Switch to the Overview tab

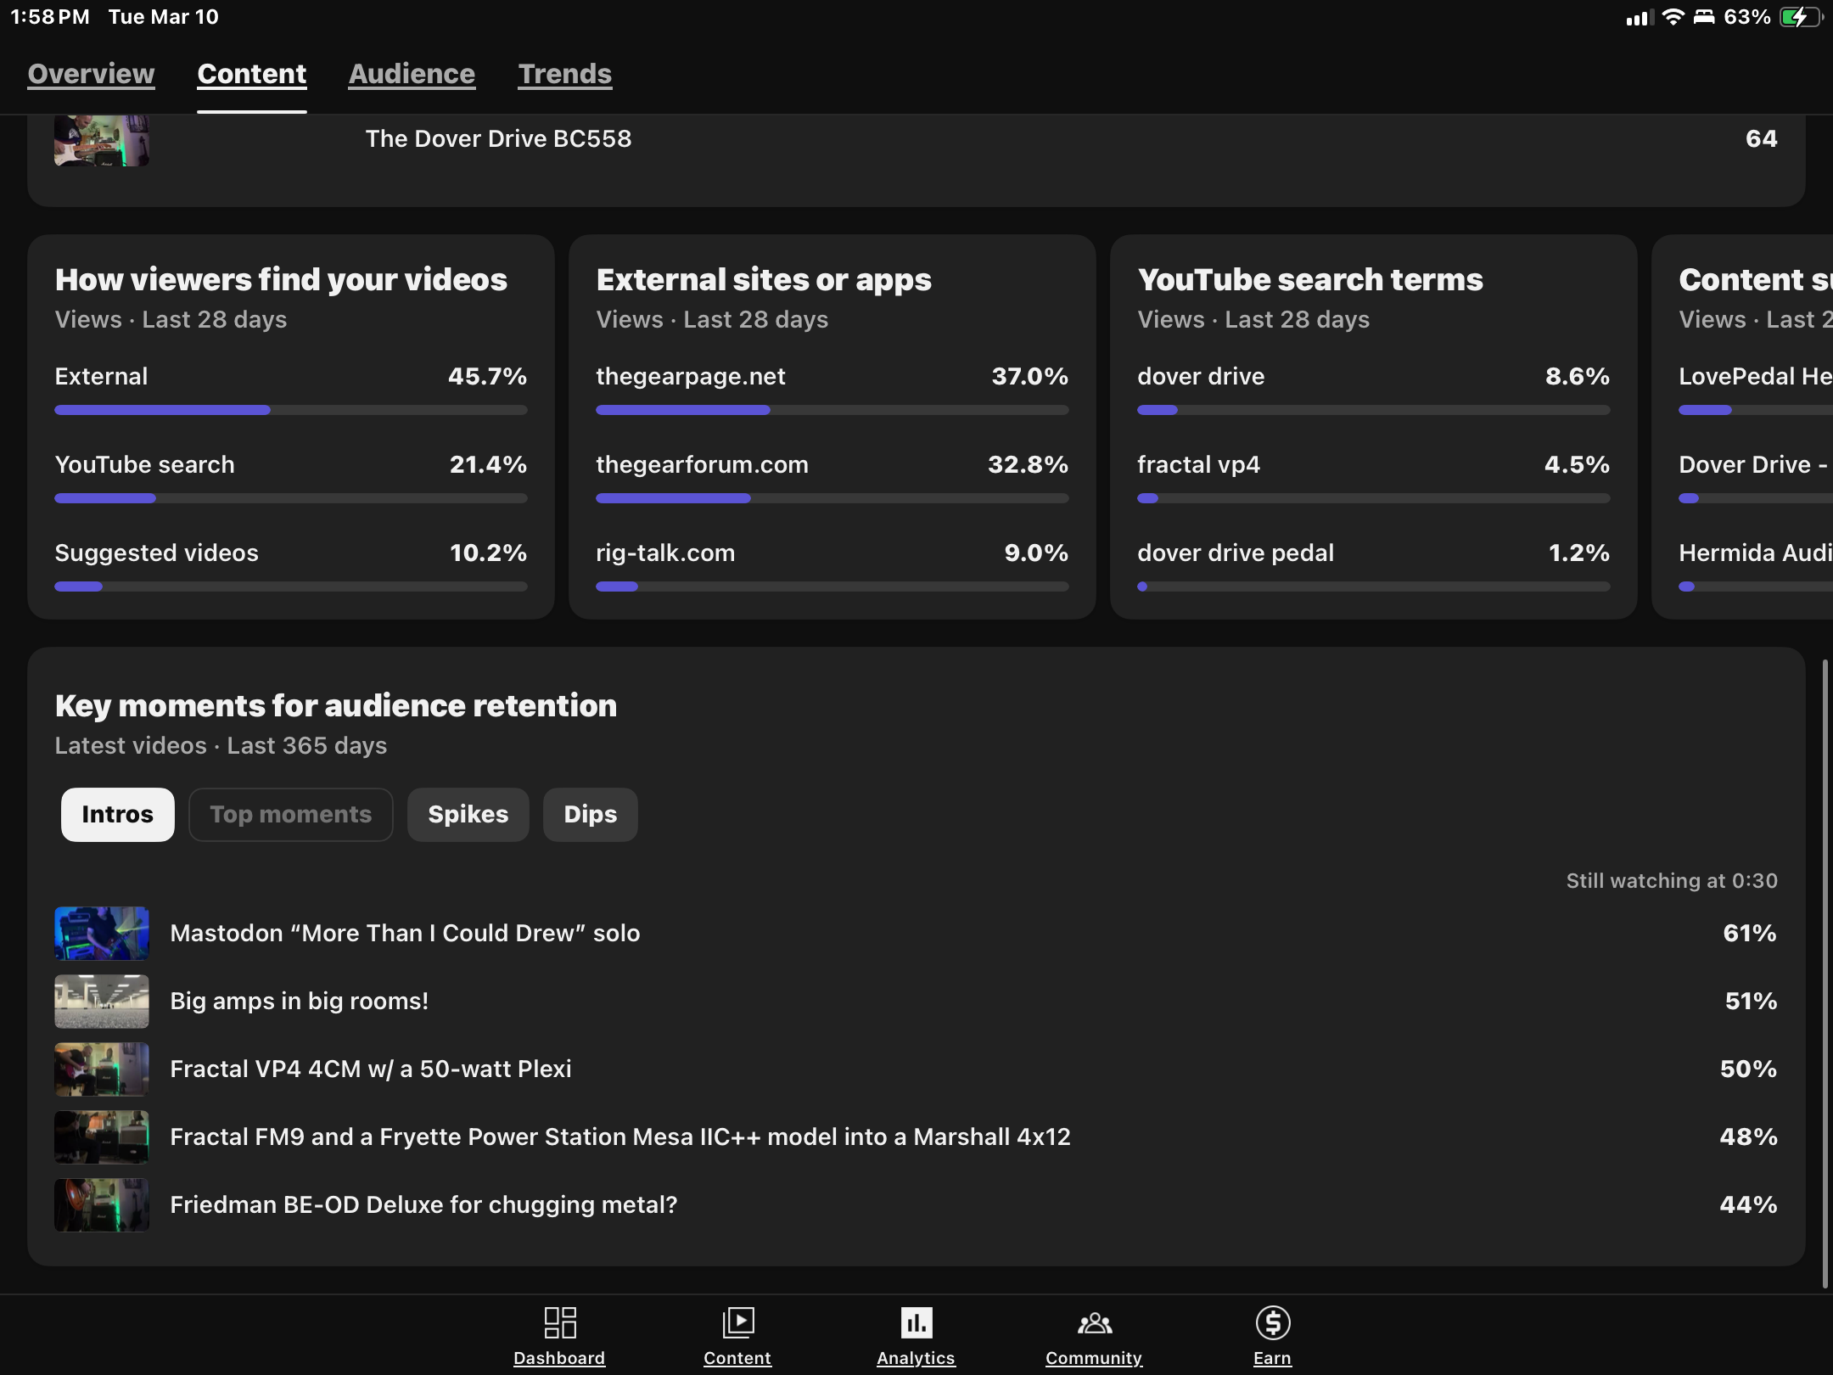(91, 74)
